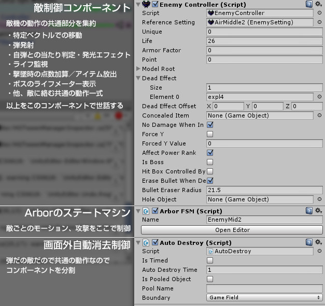Click the Life property label
Viewport: 325px width, 306px height.
tap(147, 41)
